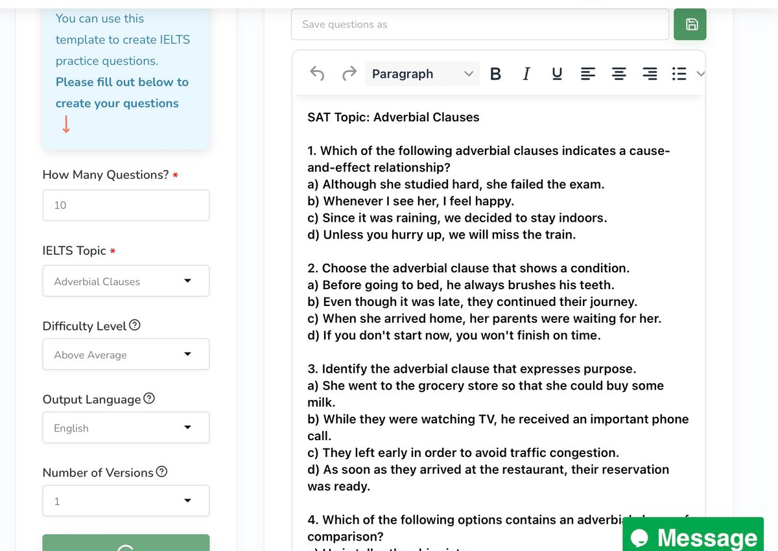
Task: Save questions using the floppy disk button
Action: click(690, 24)
